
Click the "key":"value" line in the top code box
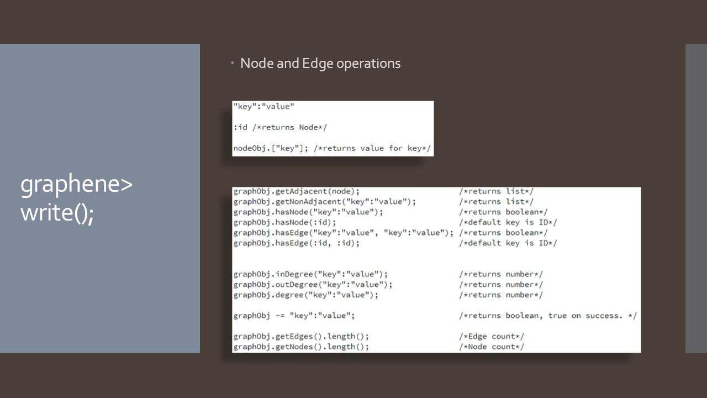pos(264,106)
